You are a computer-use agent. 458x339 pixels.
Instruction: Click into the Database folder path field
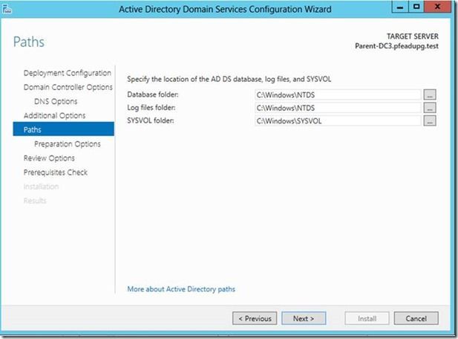[x=338, y=94]
